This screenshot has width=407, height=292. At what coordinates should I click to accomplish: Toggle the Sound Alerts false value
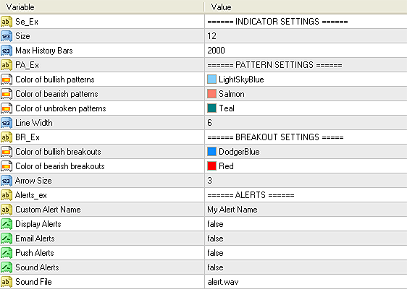(x=306, y=267)
